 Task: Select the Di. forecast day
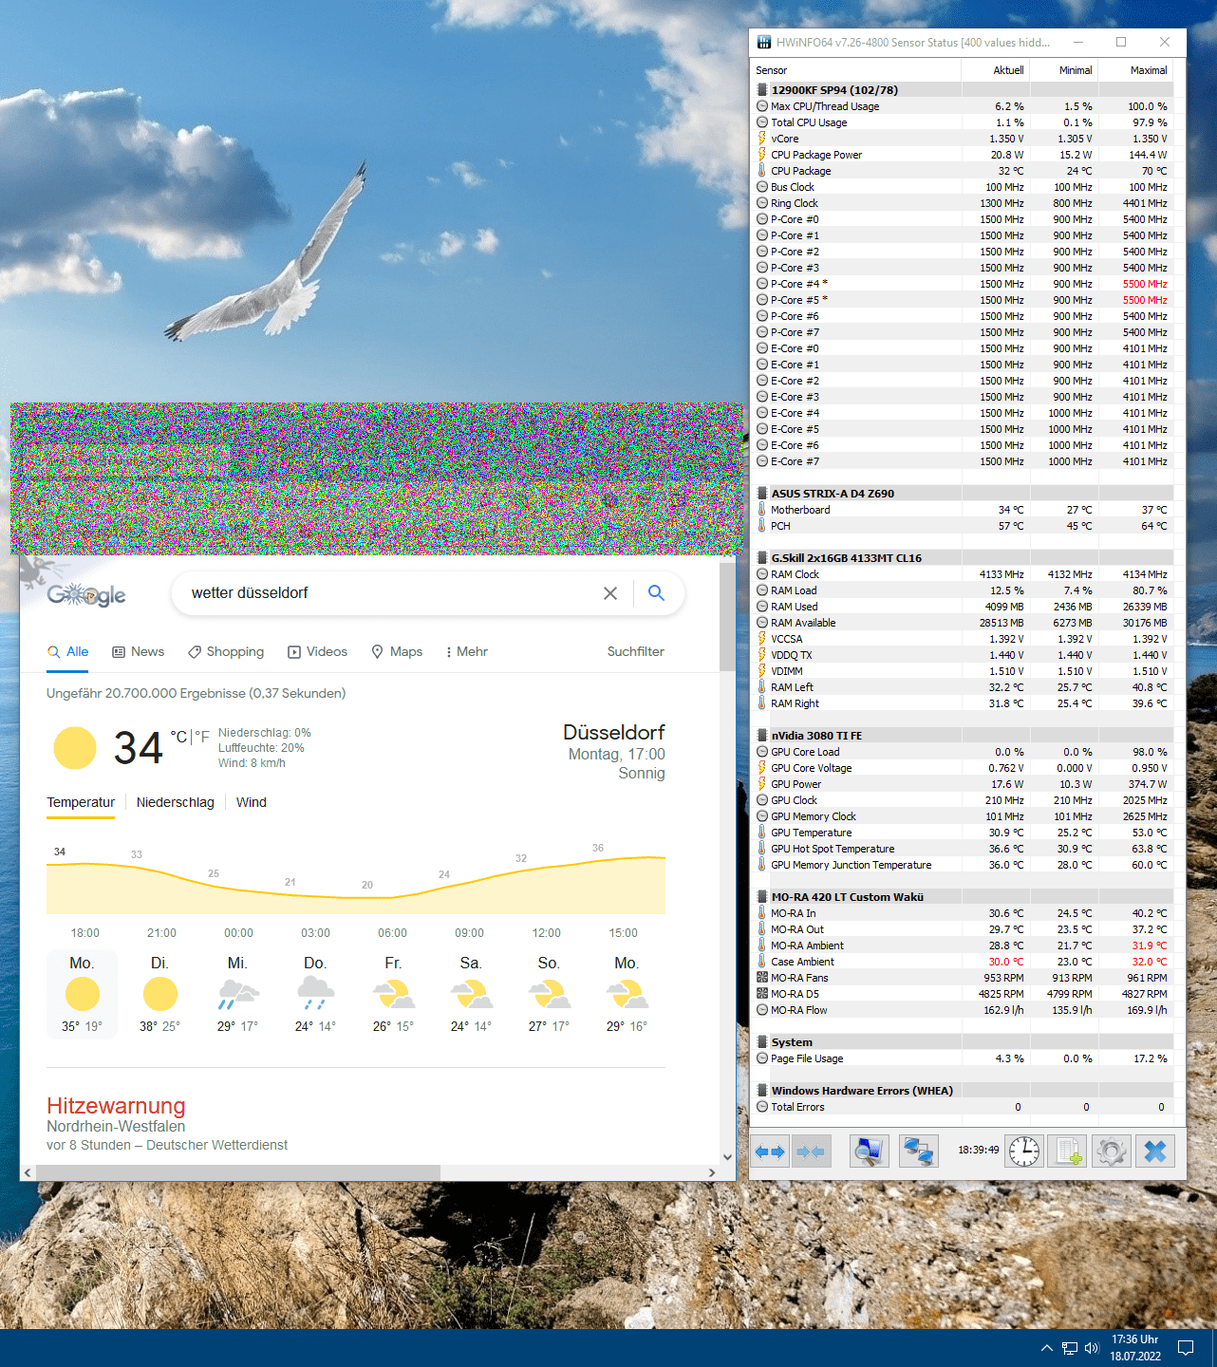[x=159, y=994]
